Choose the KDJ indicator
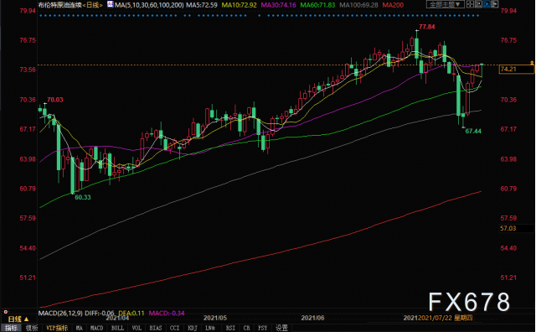 pos(193,328)
